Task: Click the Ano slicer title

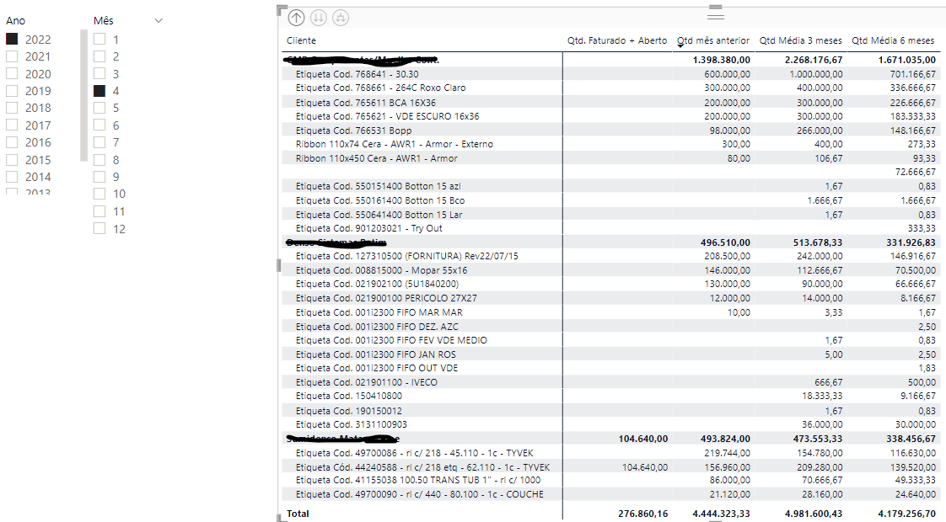Action: click(x=16, y=20)
